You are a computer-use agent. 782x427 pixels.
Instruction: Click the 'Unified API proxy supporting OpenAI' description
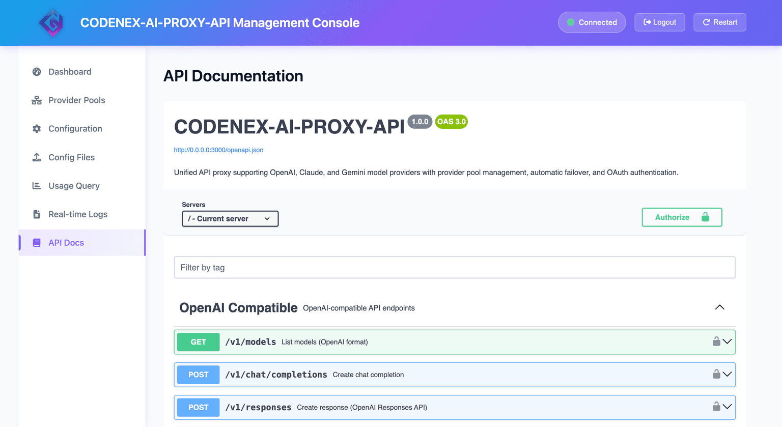pyautogui.click(x=426, y=173)
